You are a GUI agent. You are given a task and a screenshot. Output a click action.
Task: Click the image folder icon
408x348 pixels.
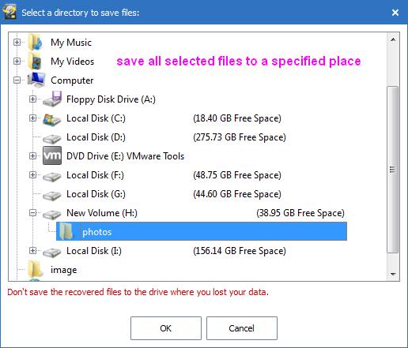35,269
